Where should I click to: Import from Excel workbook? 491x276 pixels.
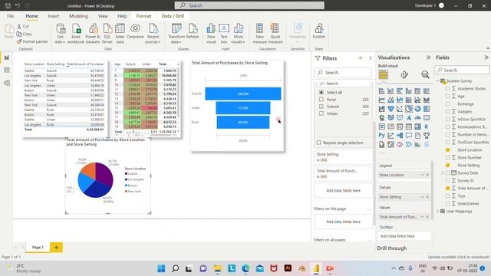click(76, 34)
